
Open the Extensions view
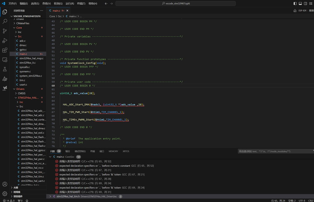(x=5, y=50)
